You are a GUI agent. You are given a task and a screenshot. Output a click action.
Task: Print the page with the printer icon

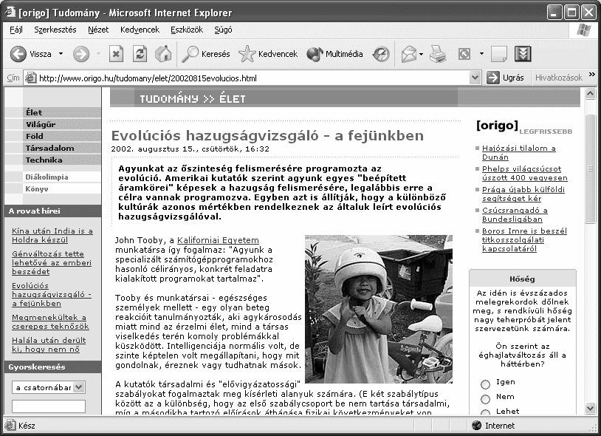[438, 54]
